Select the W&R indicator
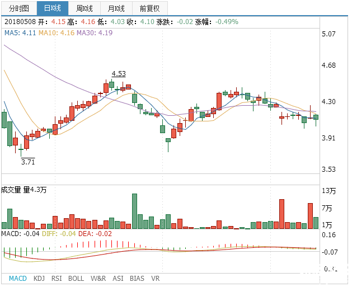Viewport: 352px width, 287px height. pyautogui.click(x=98, y=279)
